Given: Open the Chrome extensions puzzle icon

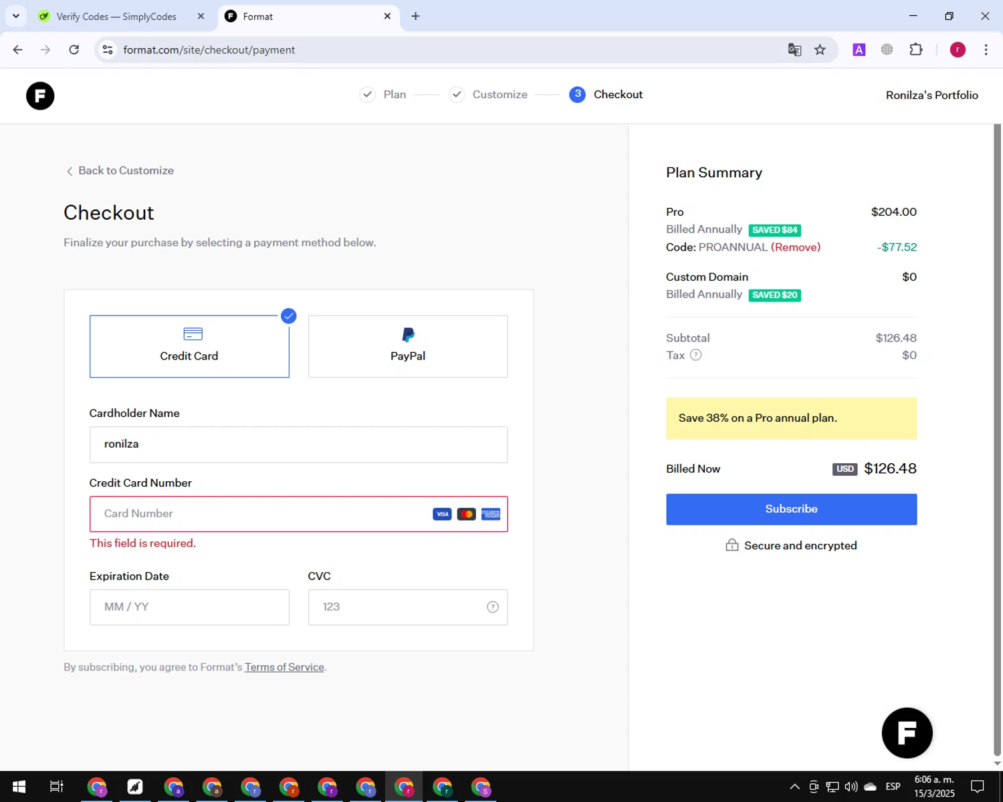Looking at the screenshot, I should [916, 49].
